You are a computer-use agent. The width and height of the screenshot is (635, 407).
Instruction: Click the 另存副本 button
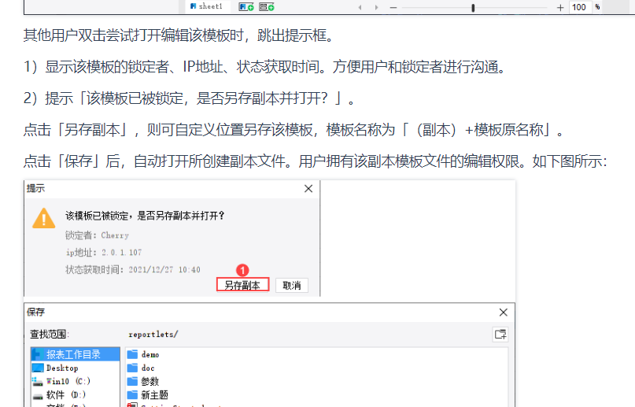pos(242,285)
